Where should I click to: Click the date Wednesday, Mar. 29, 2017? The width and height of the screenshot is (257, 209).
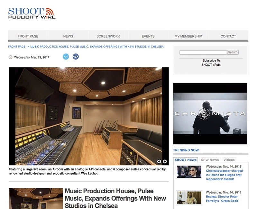(x=32, y=57)
